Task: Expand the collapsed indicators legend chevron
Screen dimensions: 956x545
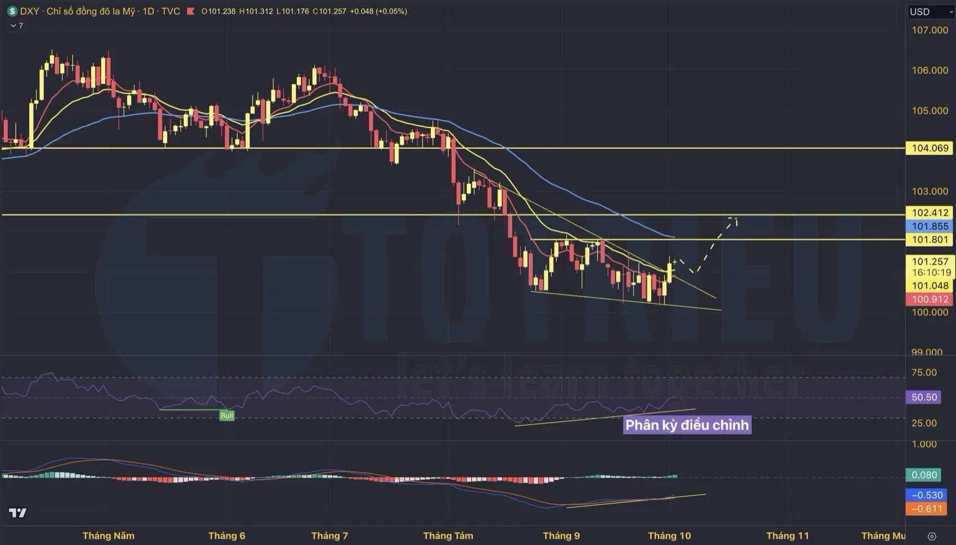Action: (13, 26)
